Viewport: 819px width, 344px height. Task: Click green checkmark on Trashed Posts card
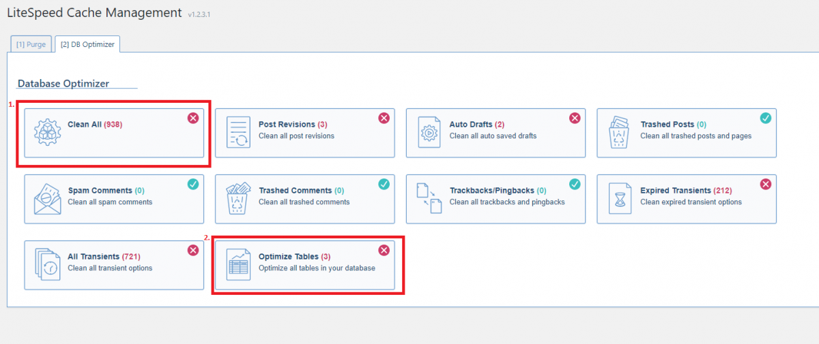coord(766,119)
